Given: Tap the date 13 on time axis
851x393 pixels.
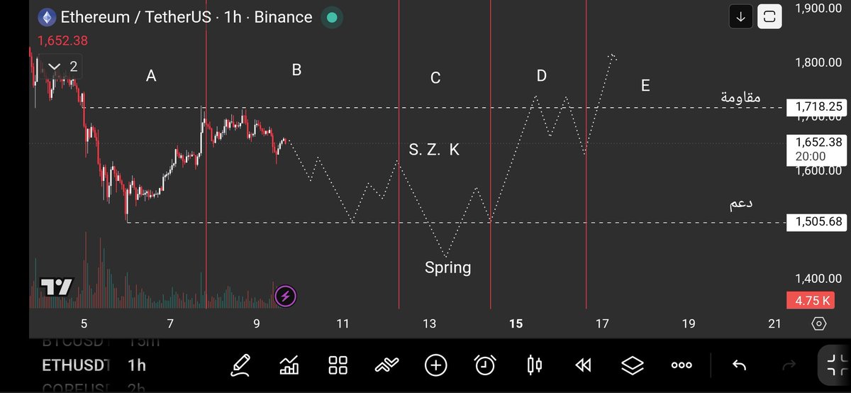Looking at the screenshot, I should coord(429,323).
